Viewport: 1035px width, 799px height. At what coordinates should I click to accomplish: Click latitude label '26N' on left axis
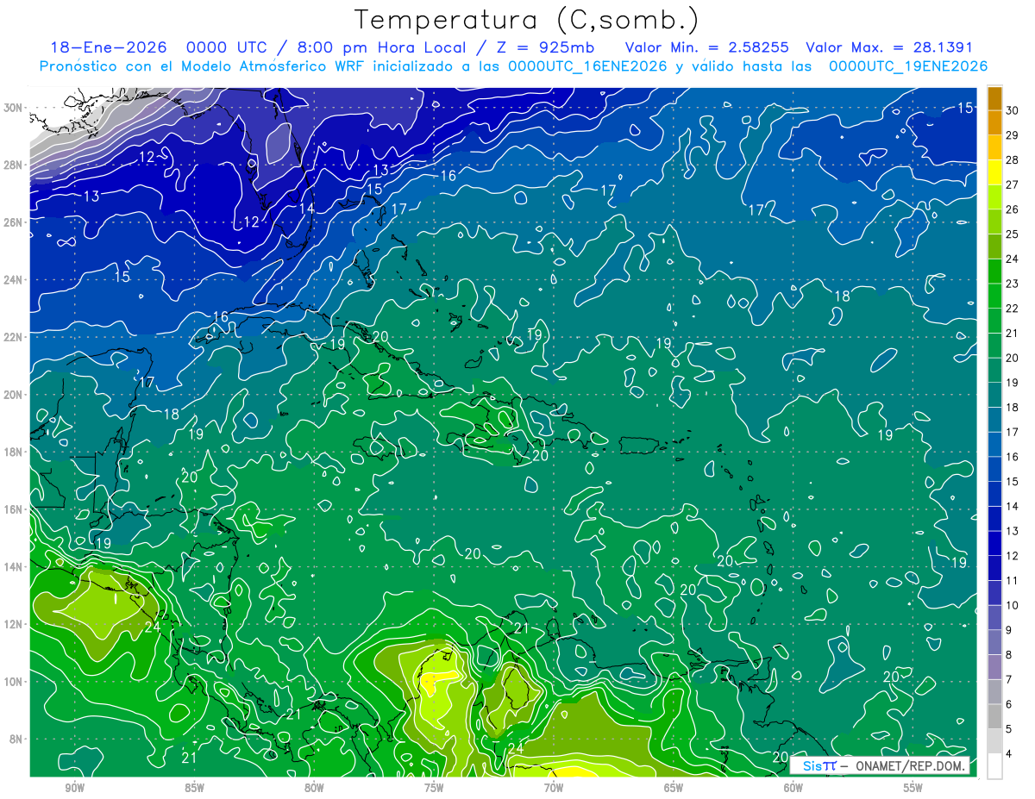[x=14, y=222]
